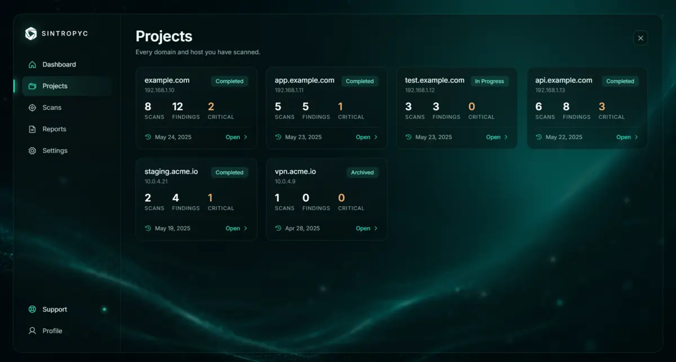Click the Support lifebuoy icon
The width and height of the screenshot is (676, 362).
(x=32, y=310)
